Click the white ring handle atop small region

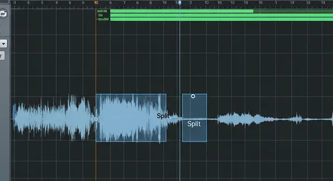[x=193, y=96]
